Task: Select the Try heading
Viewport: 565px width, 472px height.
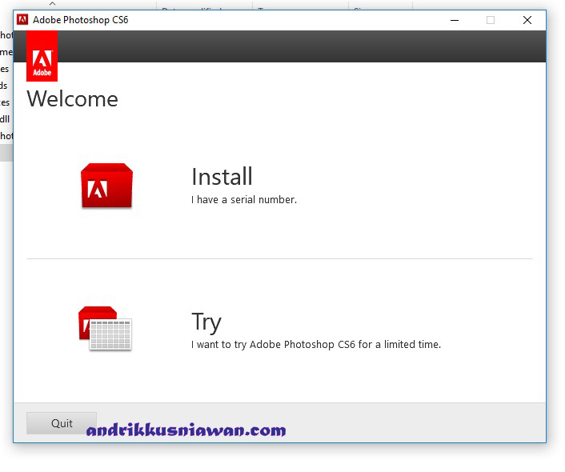Action: (206, 322)
